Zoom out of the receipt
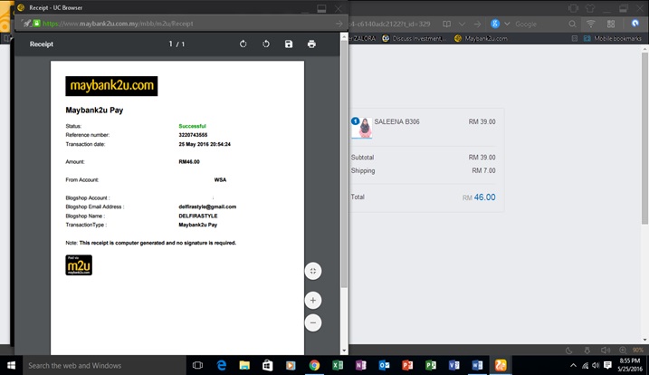Screen dimensions: 649x375 click(x=313, y=322)
